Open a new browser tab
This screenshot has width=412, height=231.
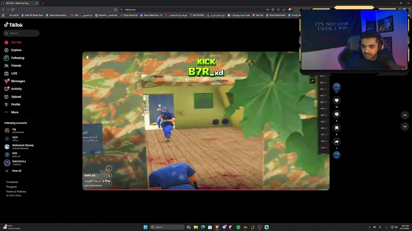point(42,3)
